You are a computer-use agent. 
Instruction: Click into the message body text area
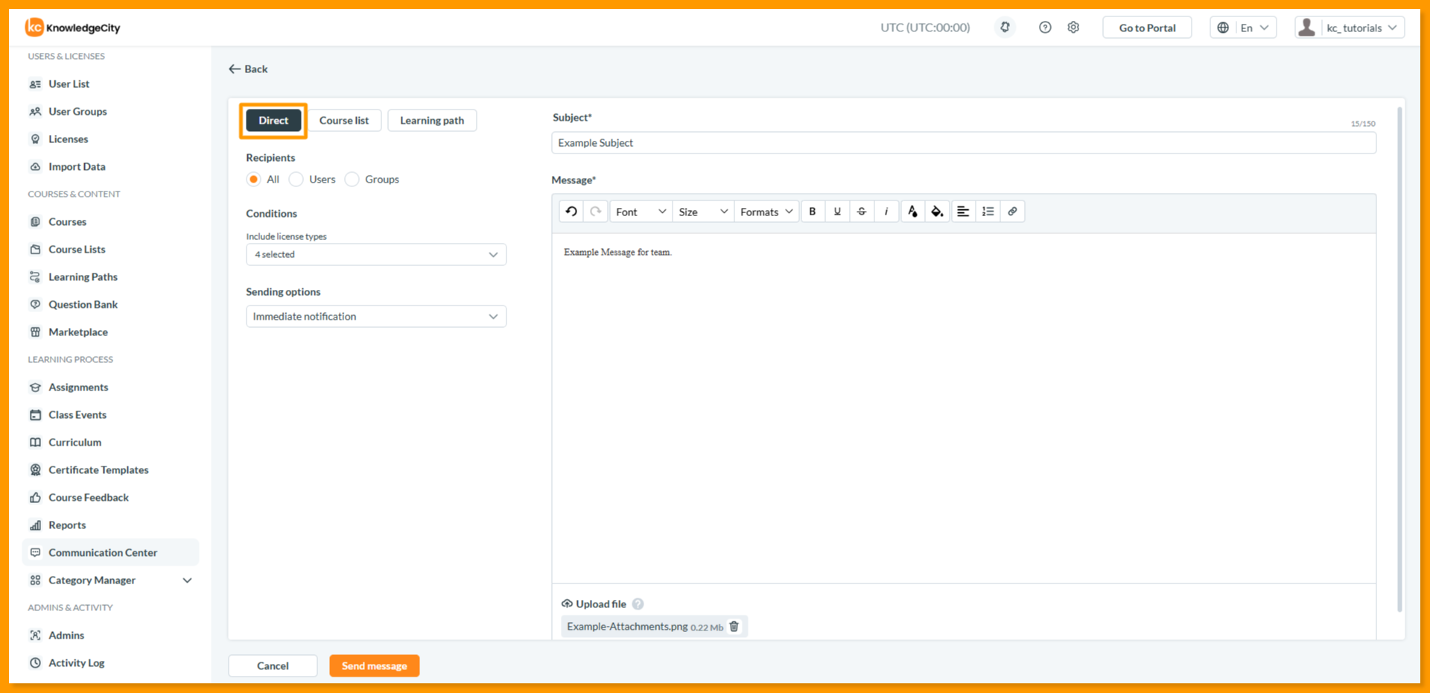point(964,408)
